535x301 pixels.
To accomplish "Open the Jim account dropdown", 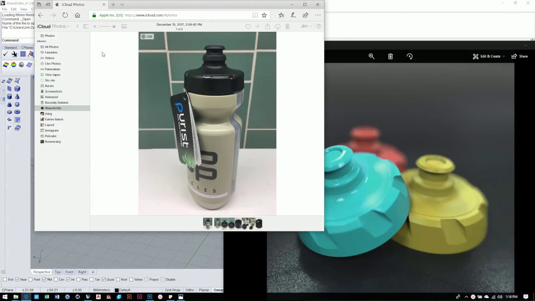I will click(x=306, y=26).
